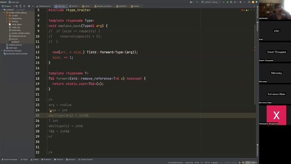Screen dimensions: 291x164
Task: Open the TODO tool window
Action: (24, 159)
